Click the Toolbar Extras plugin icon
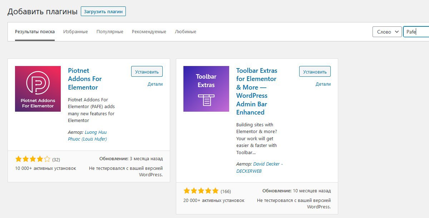 coord(206,89)
